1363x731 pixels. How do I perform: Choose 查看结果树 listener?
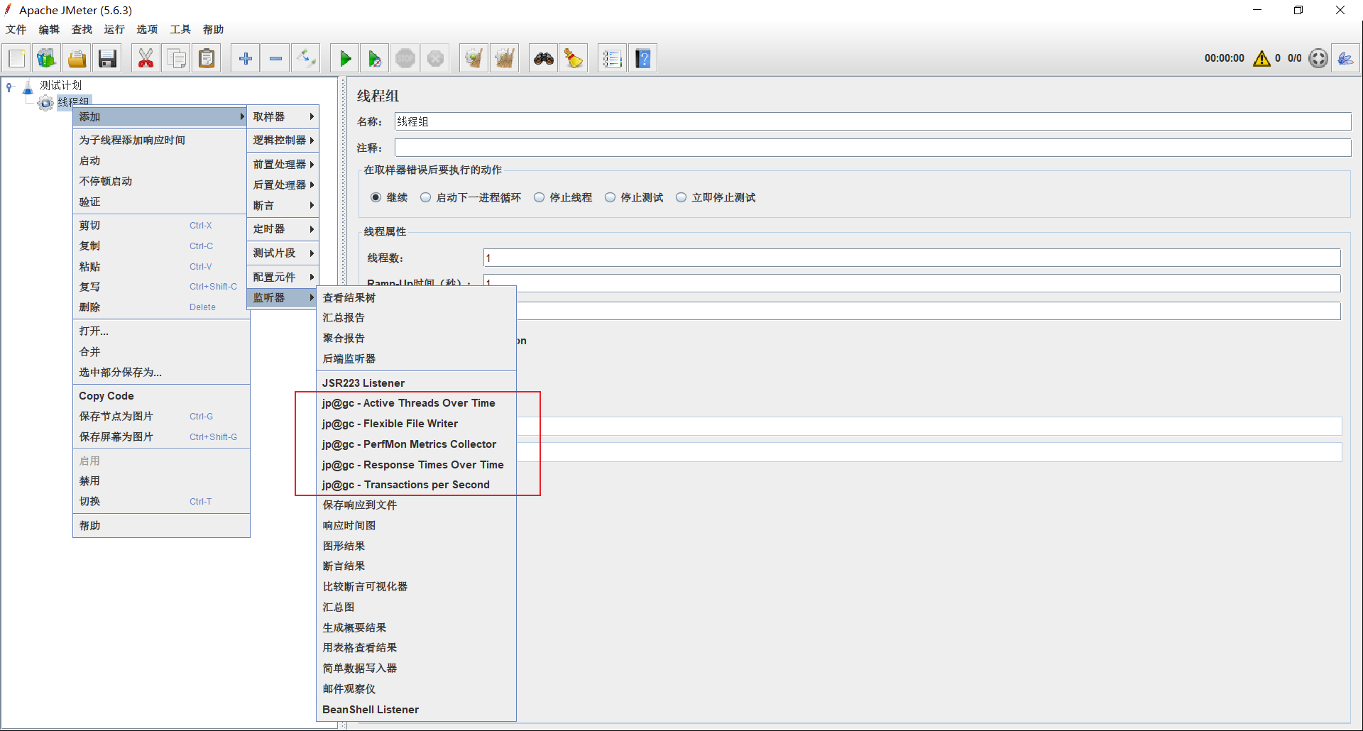416,297
